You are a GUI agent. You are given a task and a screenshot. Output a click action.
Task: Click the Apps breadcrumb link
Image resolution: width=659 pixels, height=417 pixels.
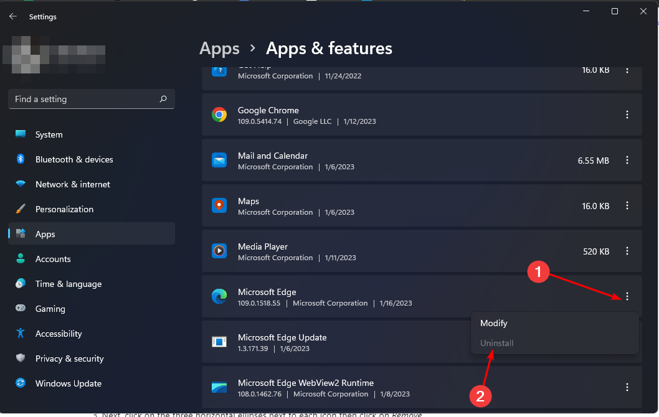(219, 49)
